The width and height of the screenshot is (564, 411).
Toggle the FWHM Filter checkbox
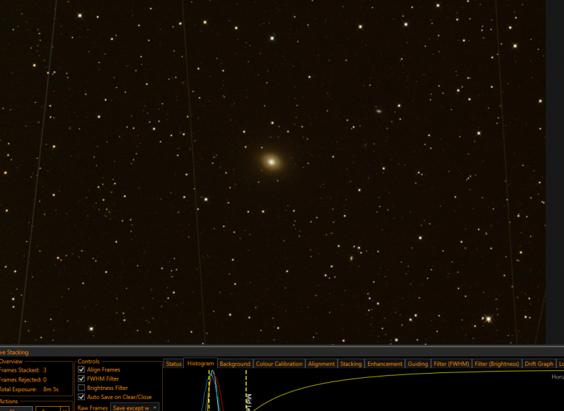[x=81, y=379]
